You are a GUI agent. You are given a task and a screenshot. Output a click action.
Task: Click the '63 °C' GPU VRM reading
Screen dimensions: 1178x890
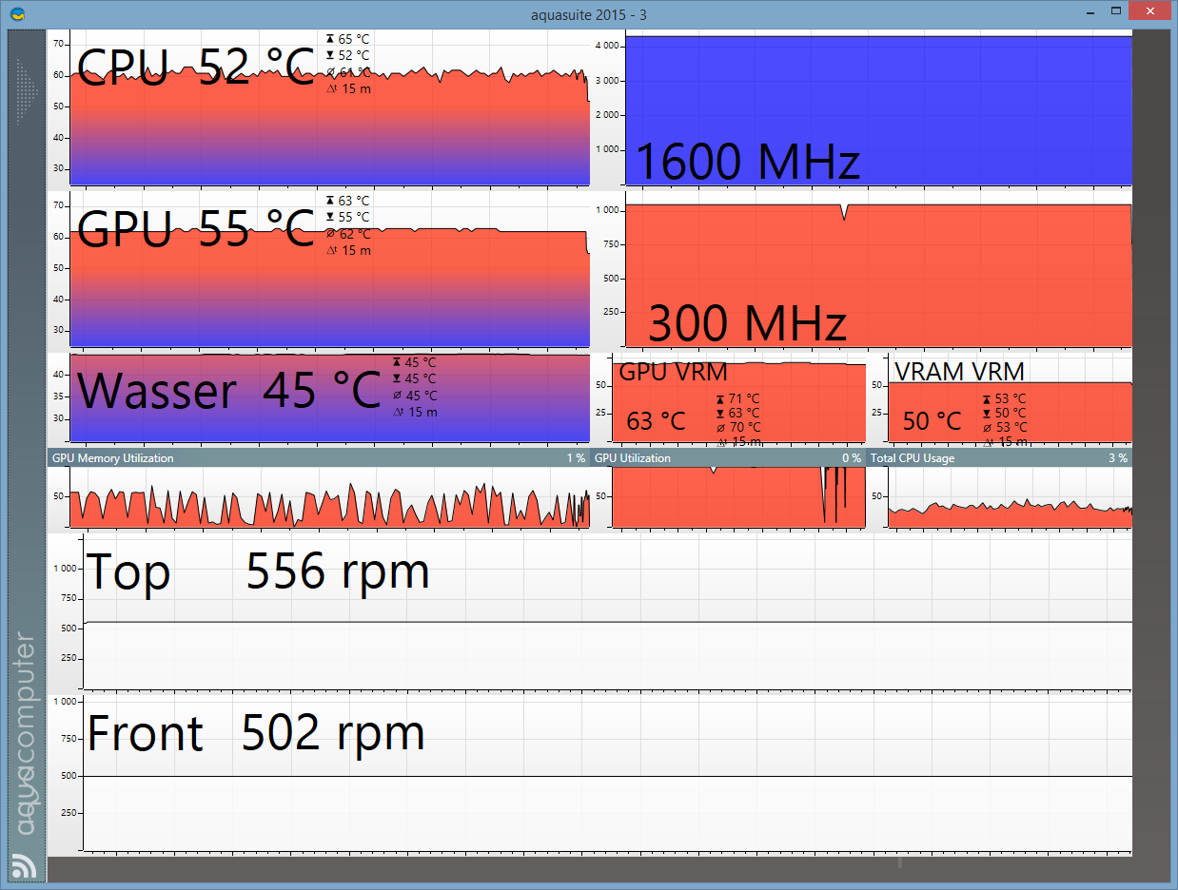656,420
